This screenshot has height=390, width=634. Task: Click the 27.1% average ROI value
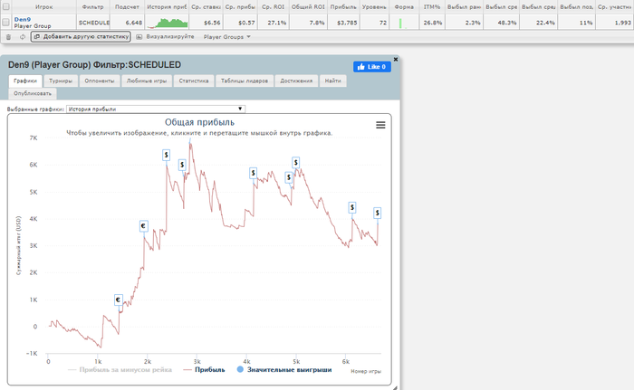click(x=277, y=23)
